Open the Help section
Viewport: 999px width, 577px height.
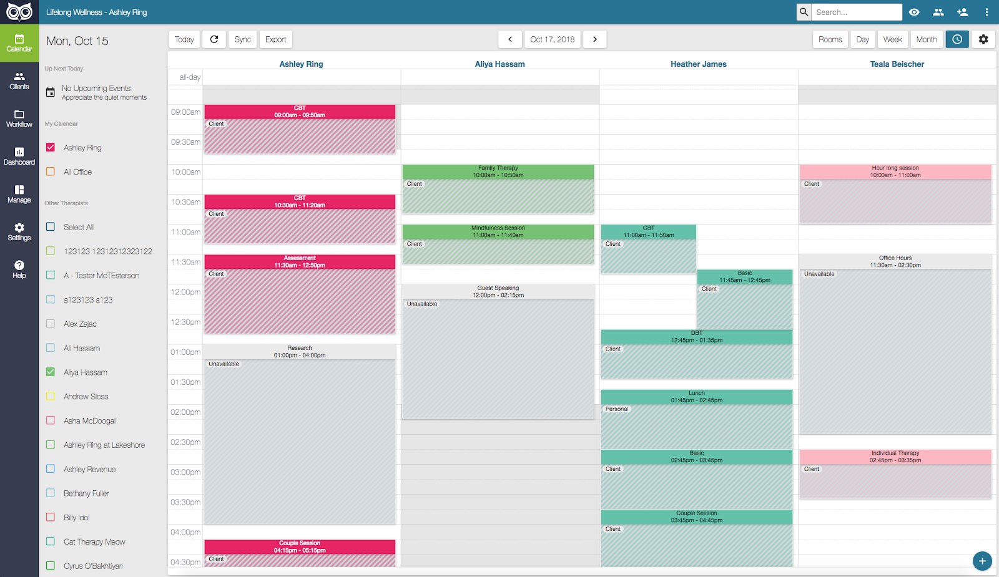click(19, 268)
